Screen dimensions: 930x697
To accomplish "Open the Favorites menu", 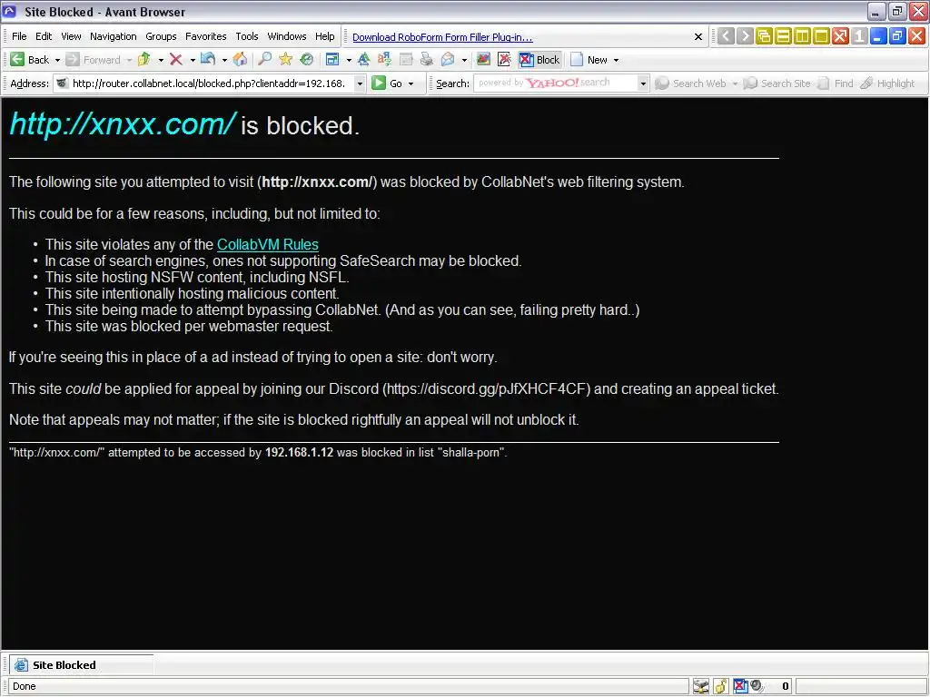I will tap(206, 36).
